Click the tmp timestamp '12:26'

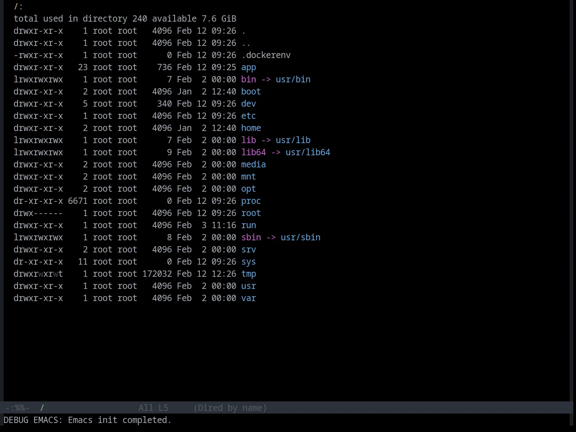(x=224, y=274)
